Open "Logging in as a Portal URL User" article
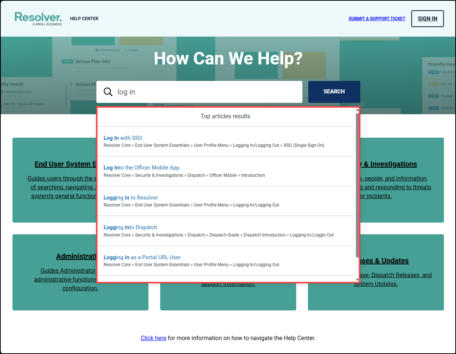The height and width of the screenshot is (354, 456). (142, 257)
